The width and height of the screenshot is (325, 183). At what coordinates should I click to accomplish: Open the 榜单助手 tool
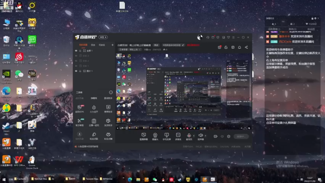tap(108, 109)
